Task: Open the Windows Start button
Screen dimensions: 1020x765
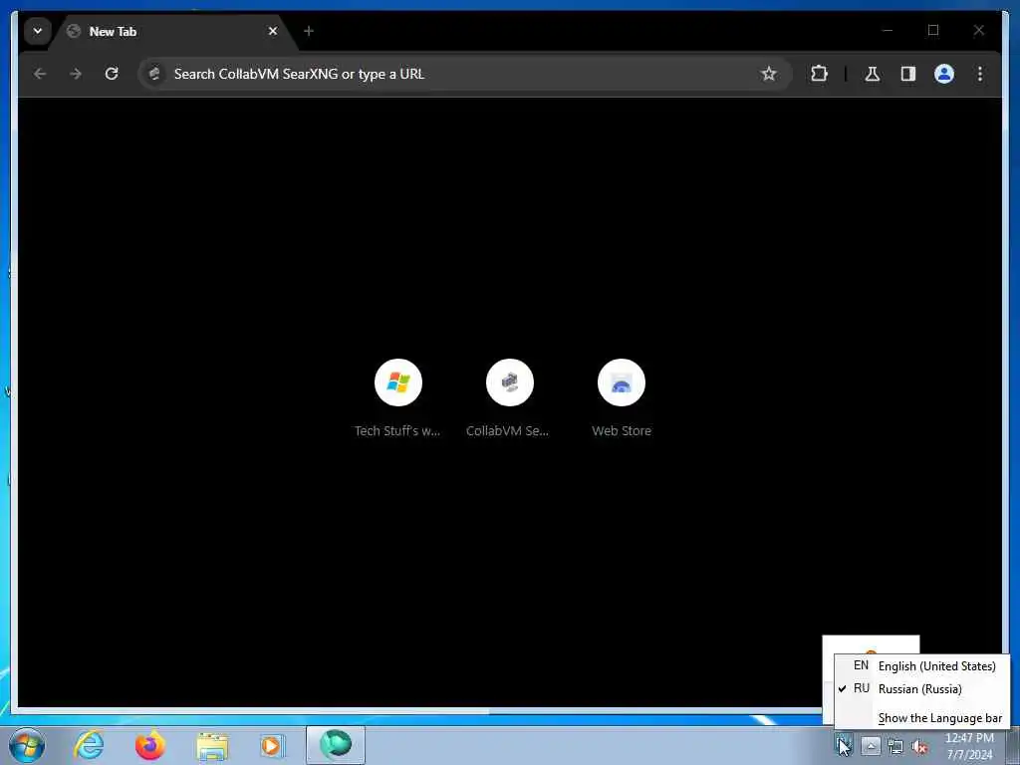Action: point(27,745)
